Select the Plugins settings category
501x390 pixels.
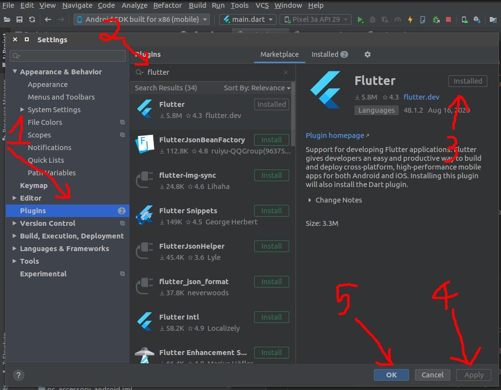pos(67,211)
